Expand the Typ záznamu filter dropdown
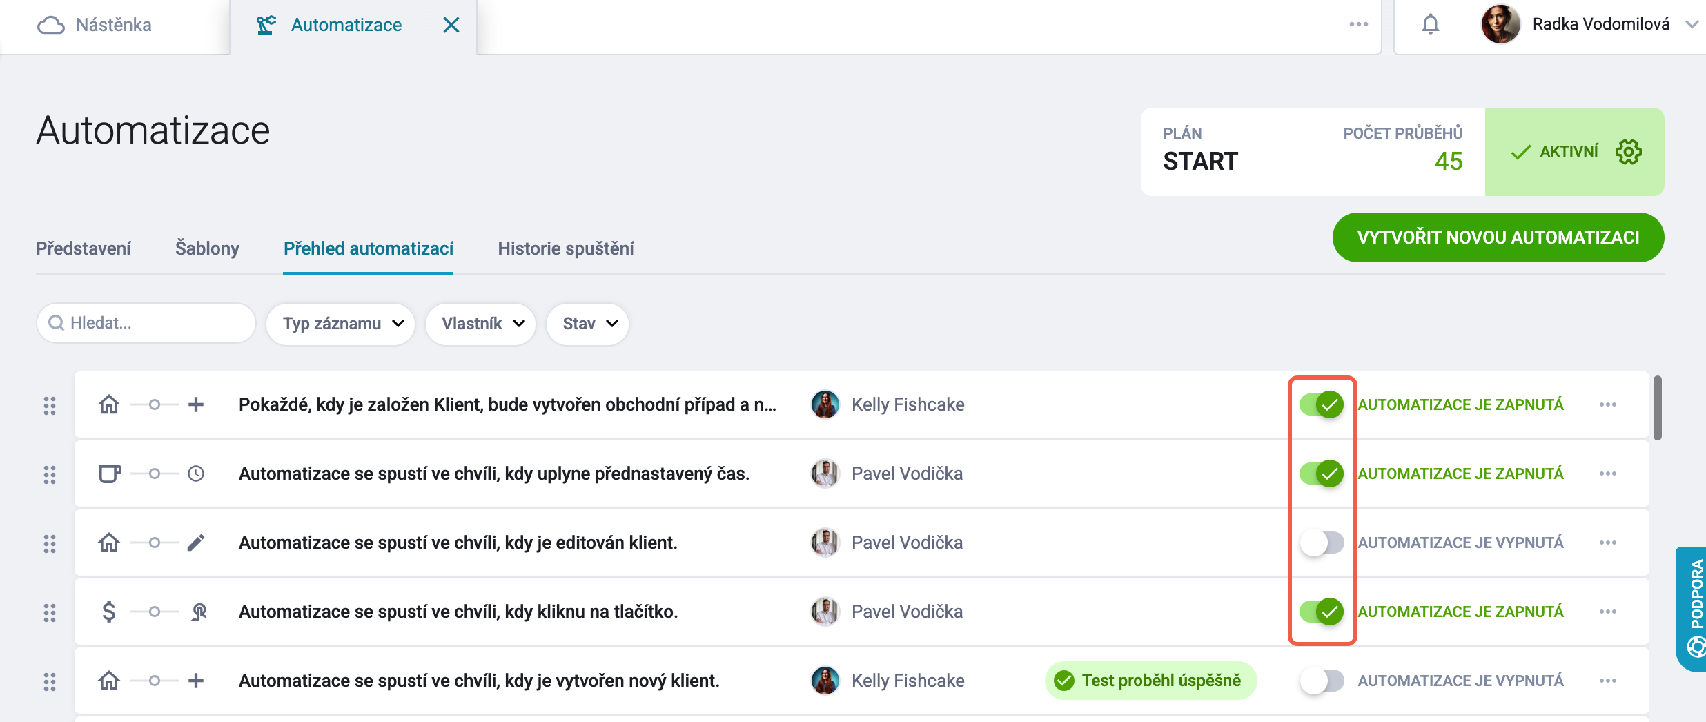1706x722 pixels. point(341,324)
